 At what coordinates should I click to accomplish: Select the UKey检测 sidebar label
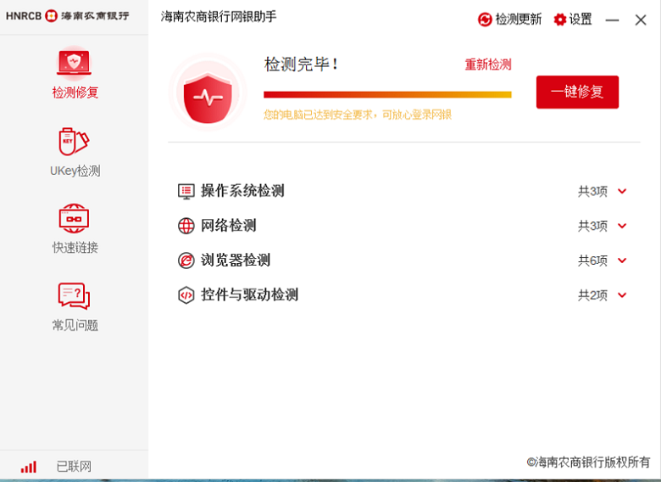(75, 171)
